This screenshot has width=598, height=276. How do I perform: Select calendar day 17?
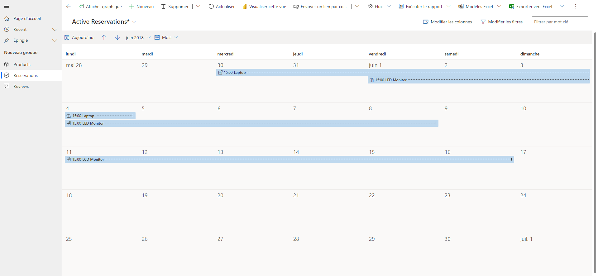click(x=523, y=152)
